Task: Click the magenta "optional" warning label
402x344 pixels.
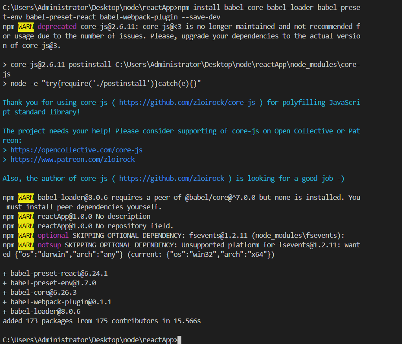Action: tap(53, 236)
